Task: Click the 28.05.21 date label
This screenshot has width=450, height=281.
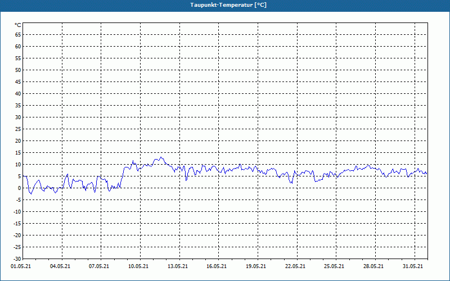Action: [x=373, y=266]
